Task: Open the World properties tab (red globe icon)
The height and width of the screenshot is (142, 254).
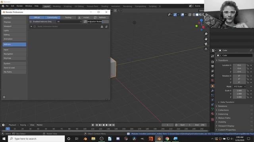Action: (x=213, y=80)
